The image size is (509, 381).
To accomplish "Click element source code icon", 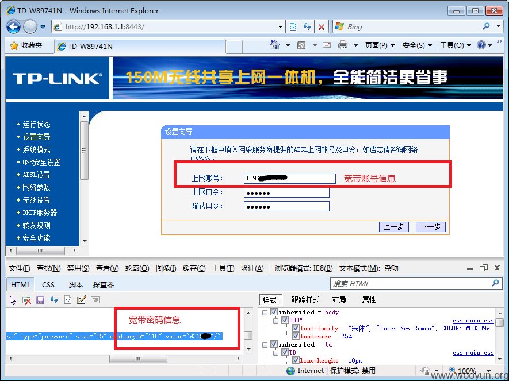I will 68,301.
